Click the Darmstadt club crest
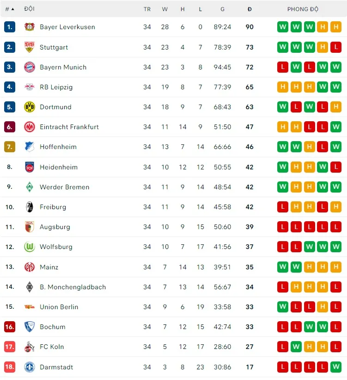This screenshot has height=380, width=347. pyautogui.click(x=30, y=367)
